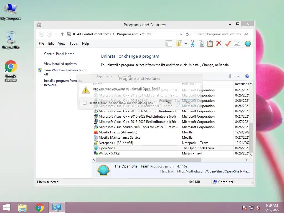This screenshot has height=213, width=284.
Task: Open dropdown arrow next to folder options icon
Action: click(186, 44)
